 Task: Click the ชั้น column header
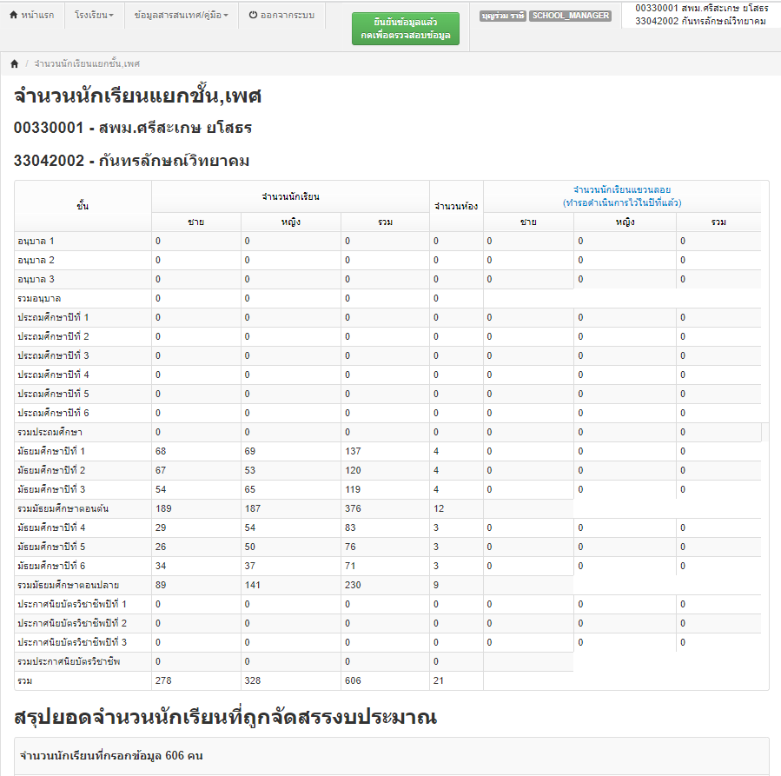click(x=83, y=206)
